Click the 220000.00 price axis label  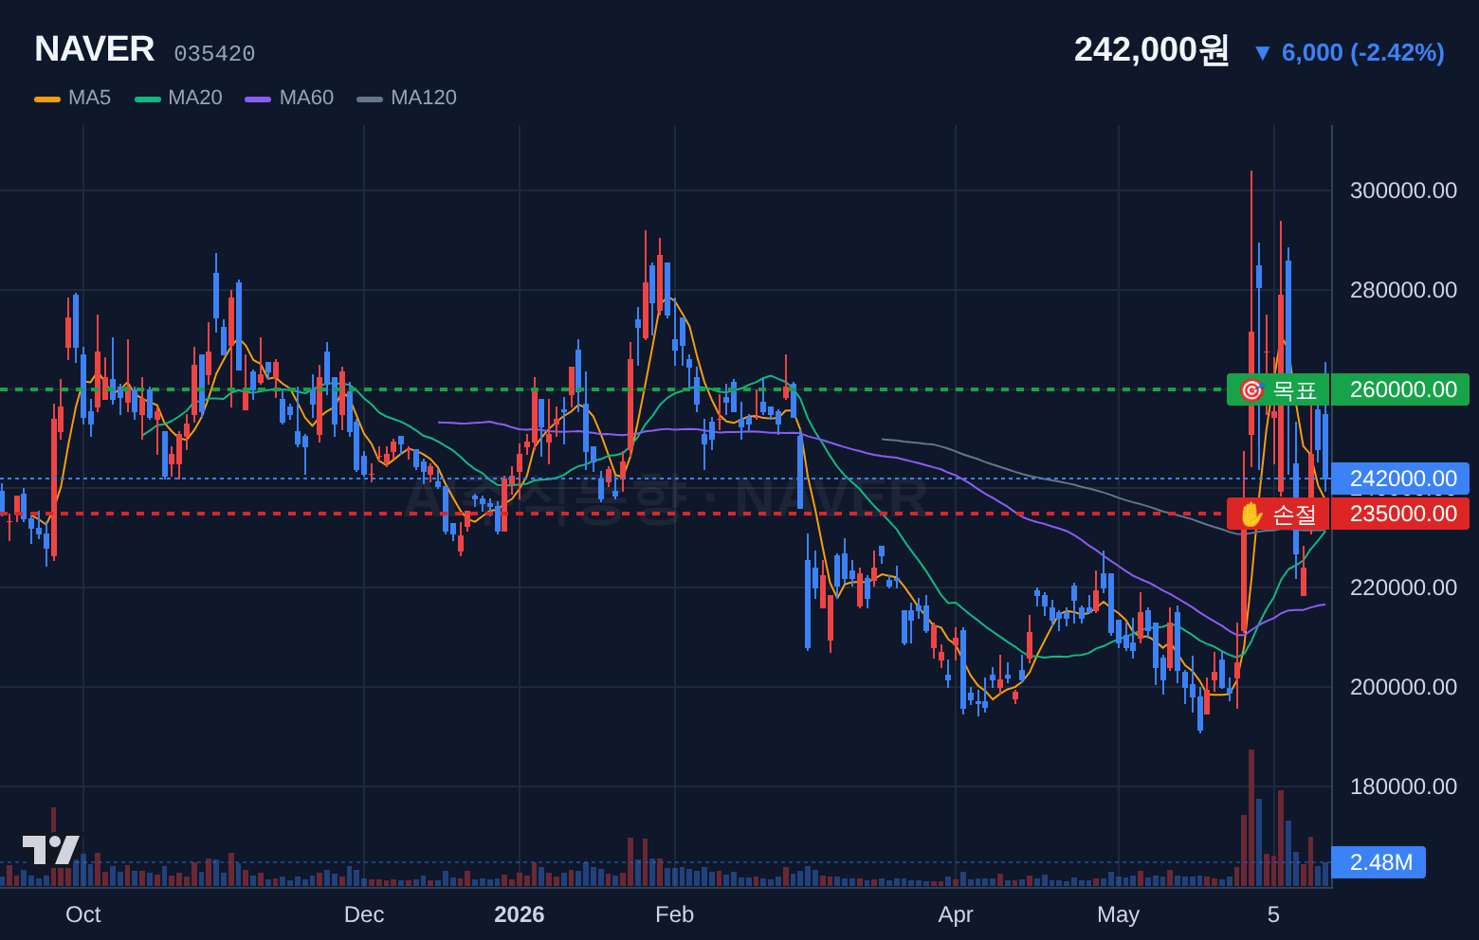click(x=1403, y=587)
